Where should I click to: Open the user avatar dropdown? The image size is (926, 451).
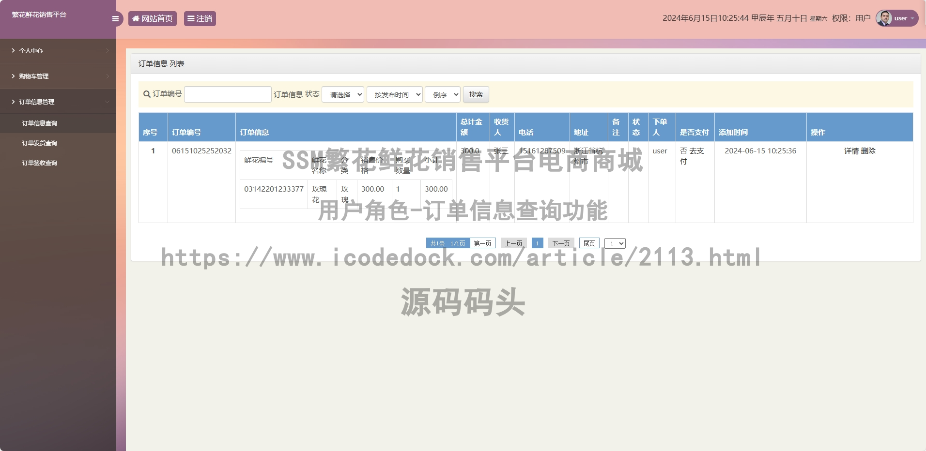pyautogui.click(x=897, y=18)
